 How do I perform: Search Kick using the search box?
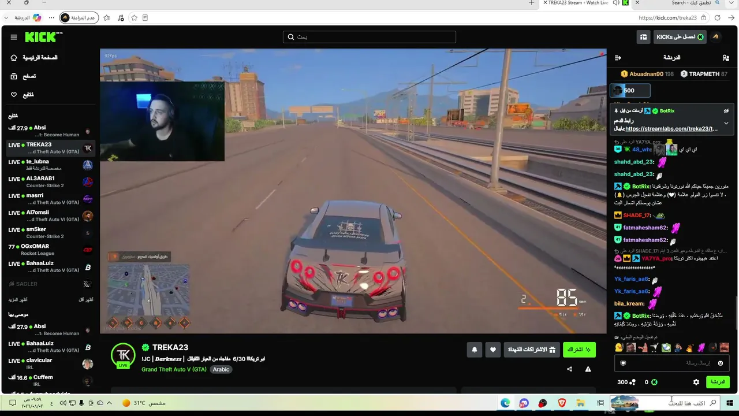pos(369,37)
